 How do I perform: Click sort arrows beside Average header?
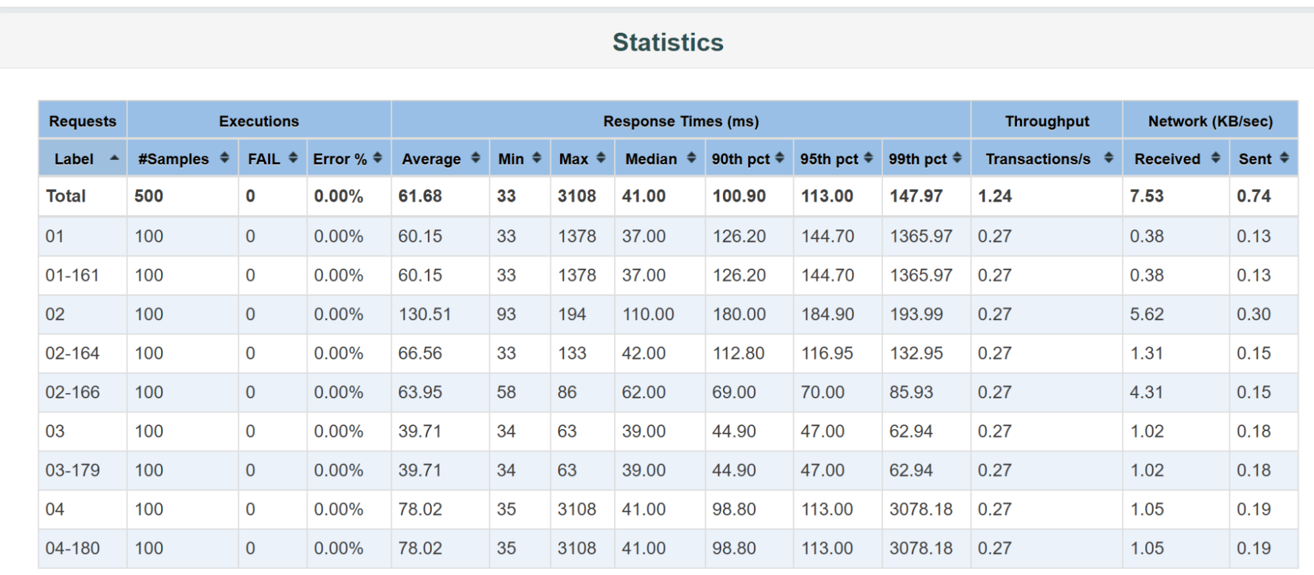pyautogui.click(x=476, y=158)
